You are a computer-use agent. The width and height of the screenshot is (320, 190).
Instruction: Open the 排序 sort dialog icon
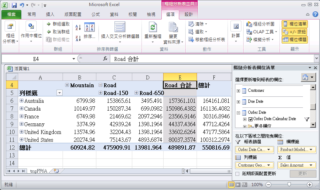coord(89,28)
